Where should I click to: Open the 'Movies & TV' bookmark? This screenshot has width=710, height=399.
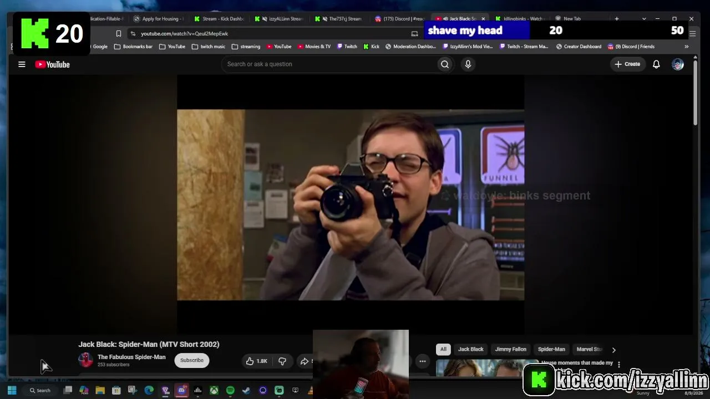pyautogui.click(x=313, y=47)
